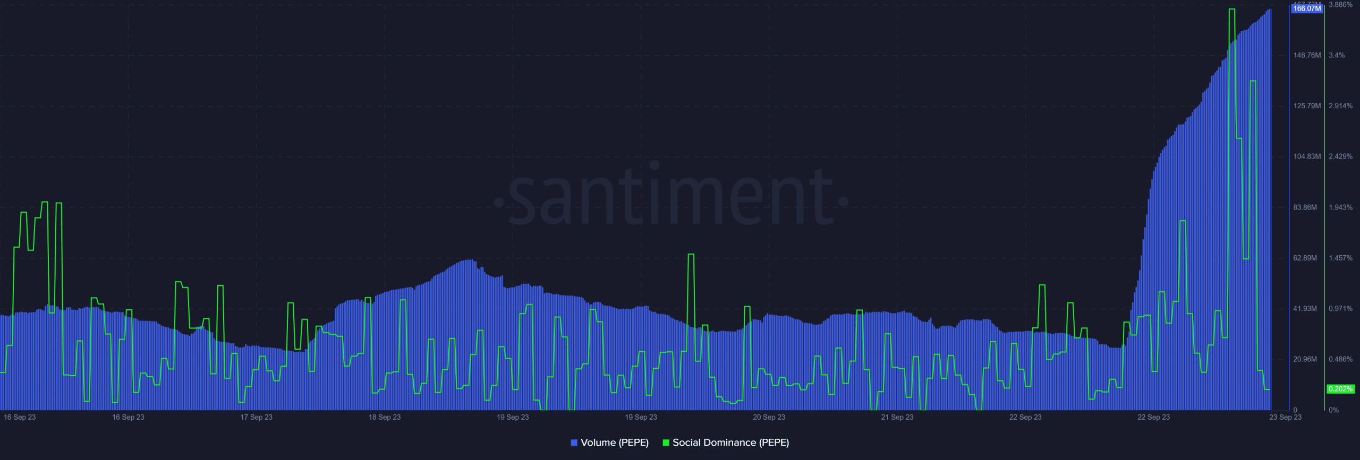
Task: Select the 18 Sep 23 date label
Action: click(x=385, y=417)
